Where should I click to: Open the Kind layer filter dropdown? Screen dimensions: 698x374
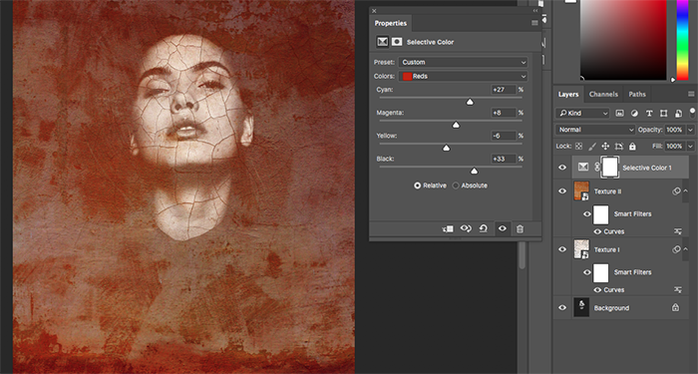coord(582,113)
